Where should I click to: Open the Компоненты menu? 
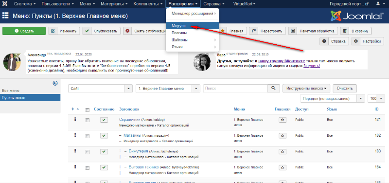coord(148,4)
